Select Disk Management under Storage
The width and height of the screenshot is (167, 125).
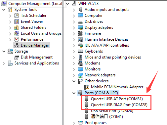(37, 57)
